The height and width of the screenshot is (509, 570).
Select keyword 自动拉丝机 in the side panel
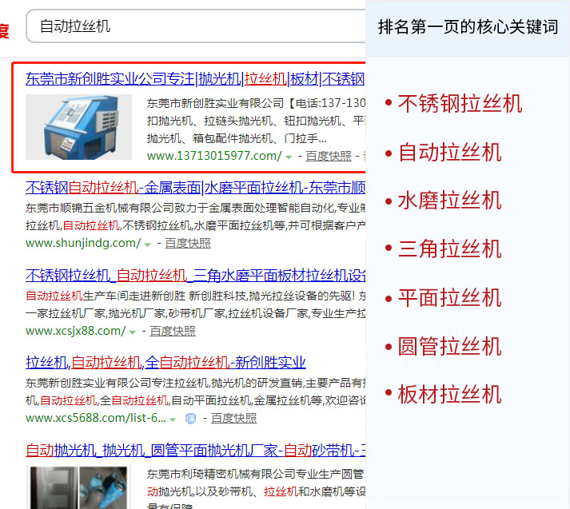pos(449,153)
